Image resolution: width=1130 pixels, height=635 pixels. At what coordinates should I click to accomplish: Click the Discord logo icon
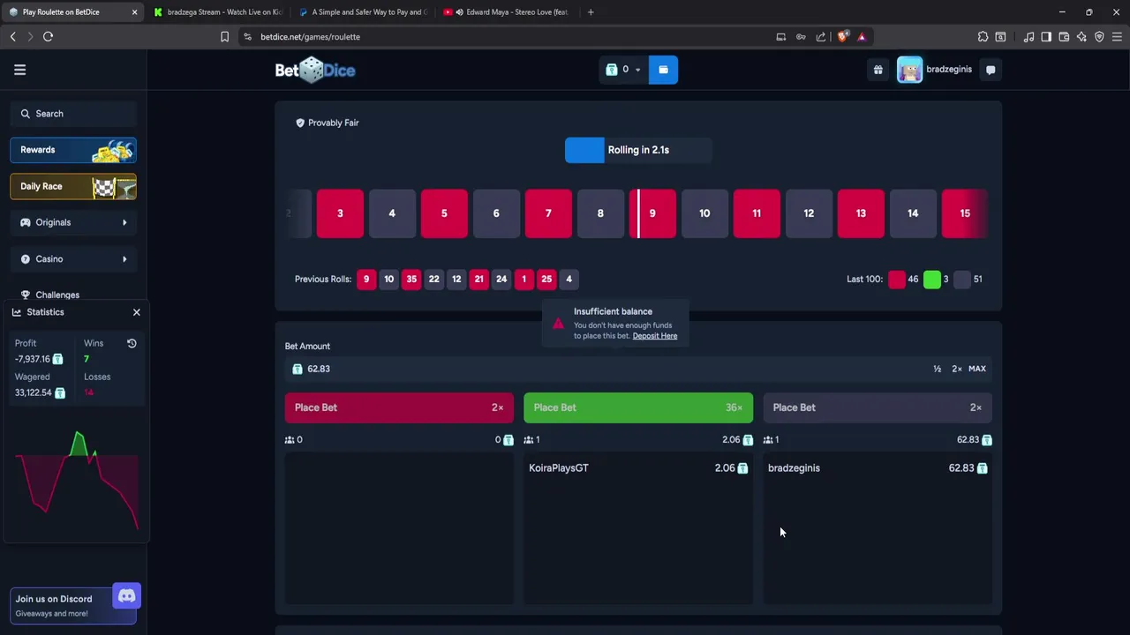coord(126,596)
